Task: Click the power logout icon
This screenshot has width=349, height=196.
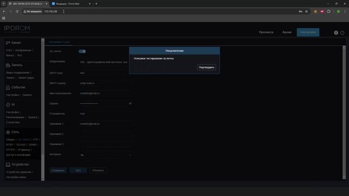Action: click(342, 33)
